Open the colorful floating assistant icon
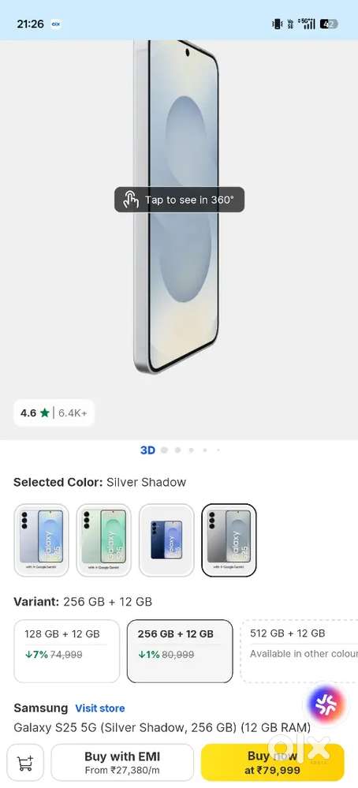Screen dimensions: 358x788 (326, 704)
